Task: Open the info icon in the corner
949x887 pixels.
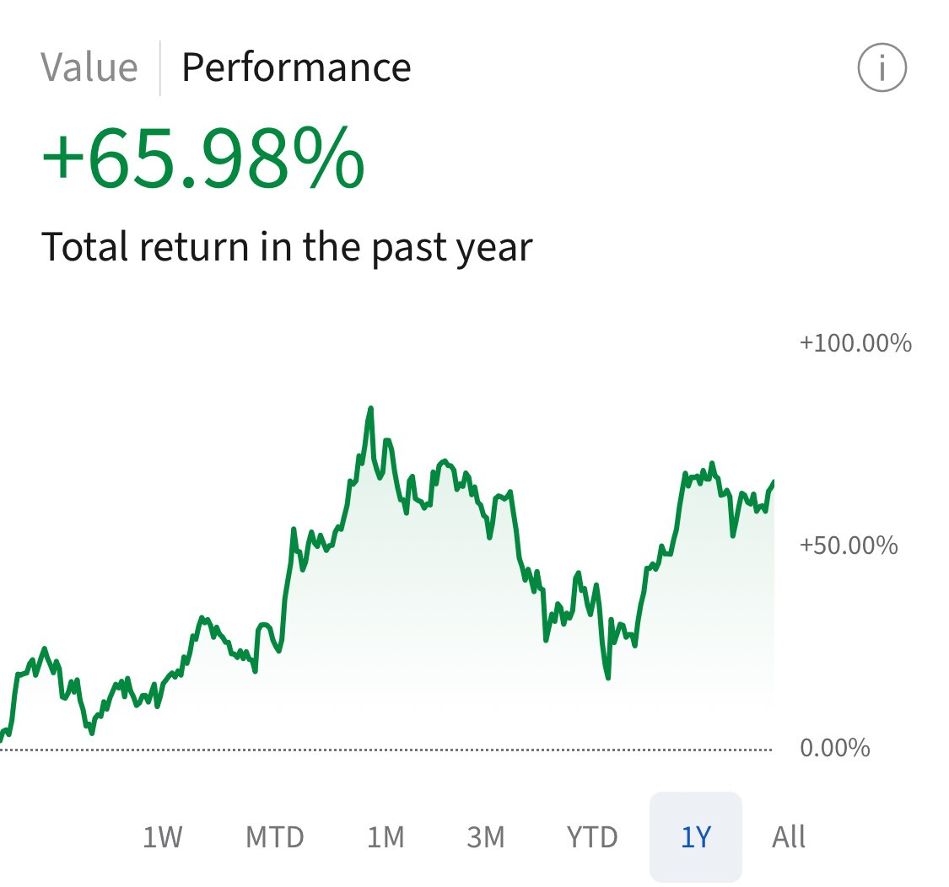Action: pyautogui.click(x=882, y=67)
